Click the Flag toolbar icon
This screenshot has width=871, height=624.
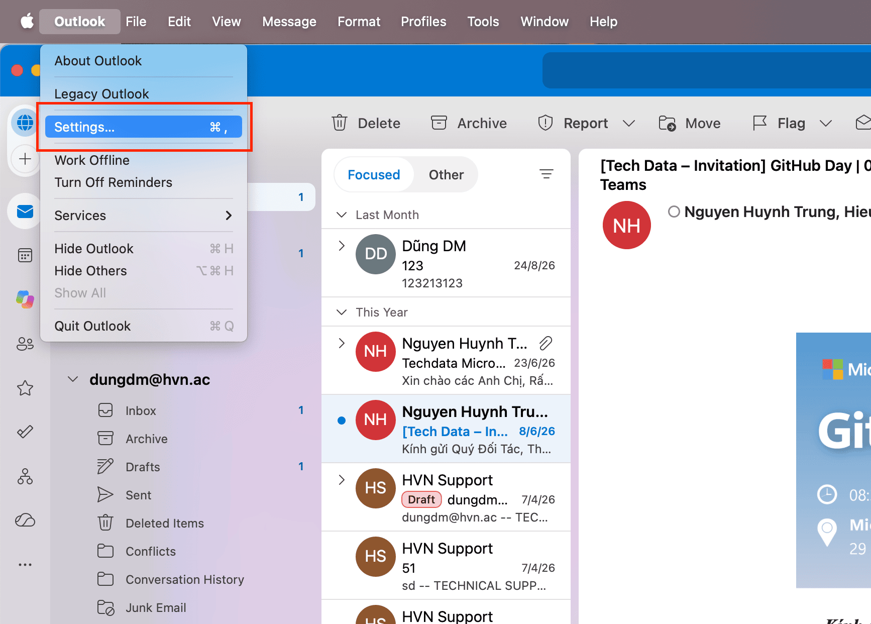(x=759, y=123)
